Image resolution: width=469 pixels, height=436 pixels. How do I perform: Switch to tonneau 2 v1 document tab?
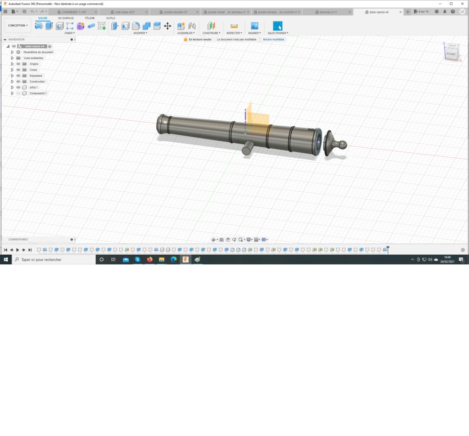tap(328, 12)
